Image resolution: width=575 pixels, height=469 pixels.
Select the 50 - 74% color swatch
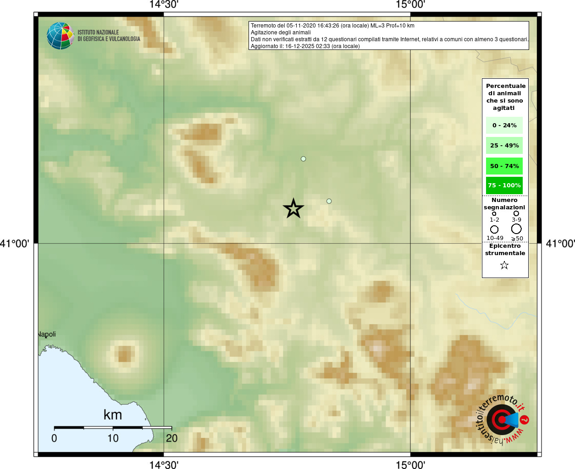504,166
